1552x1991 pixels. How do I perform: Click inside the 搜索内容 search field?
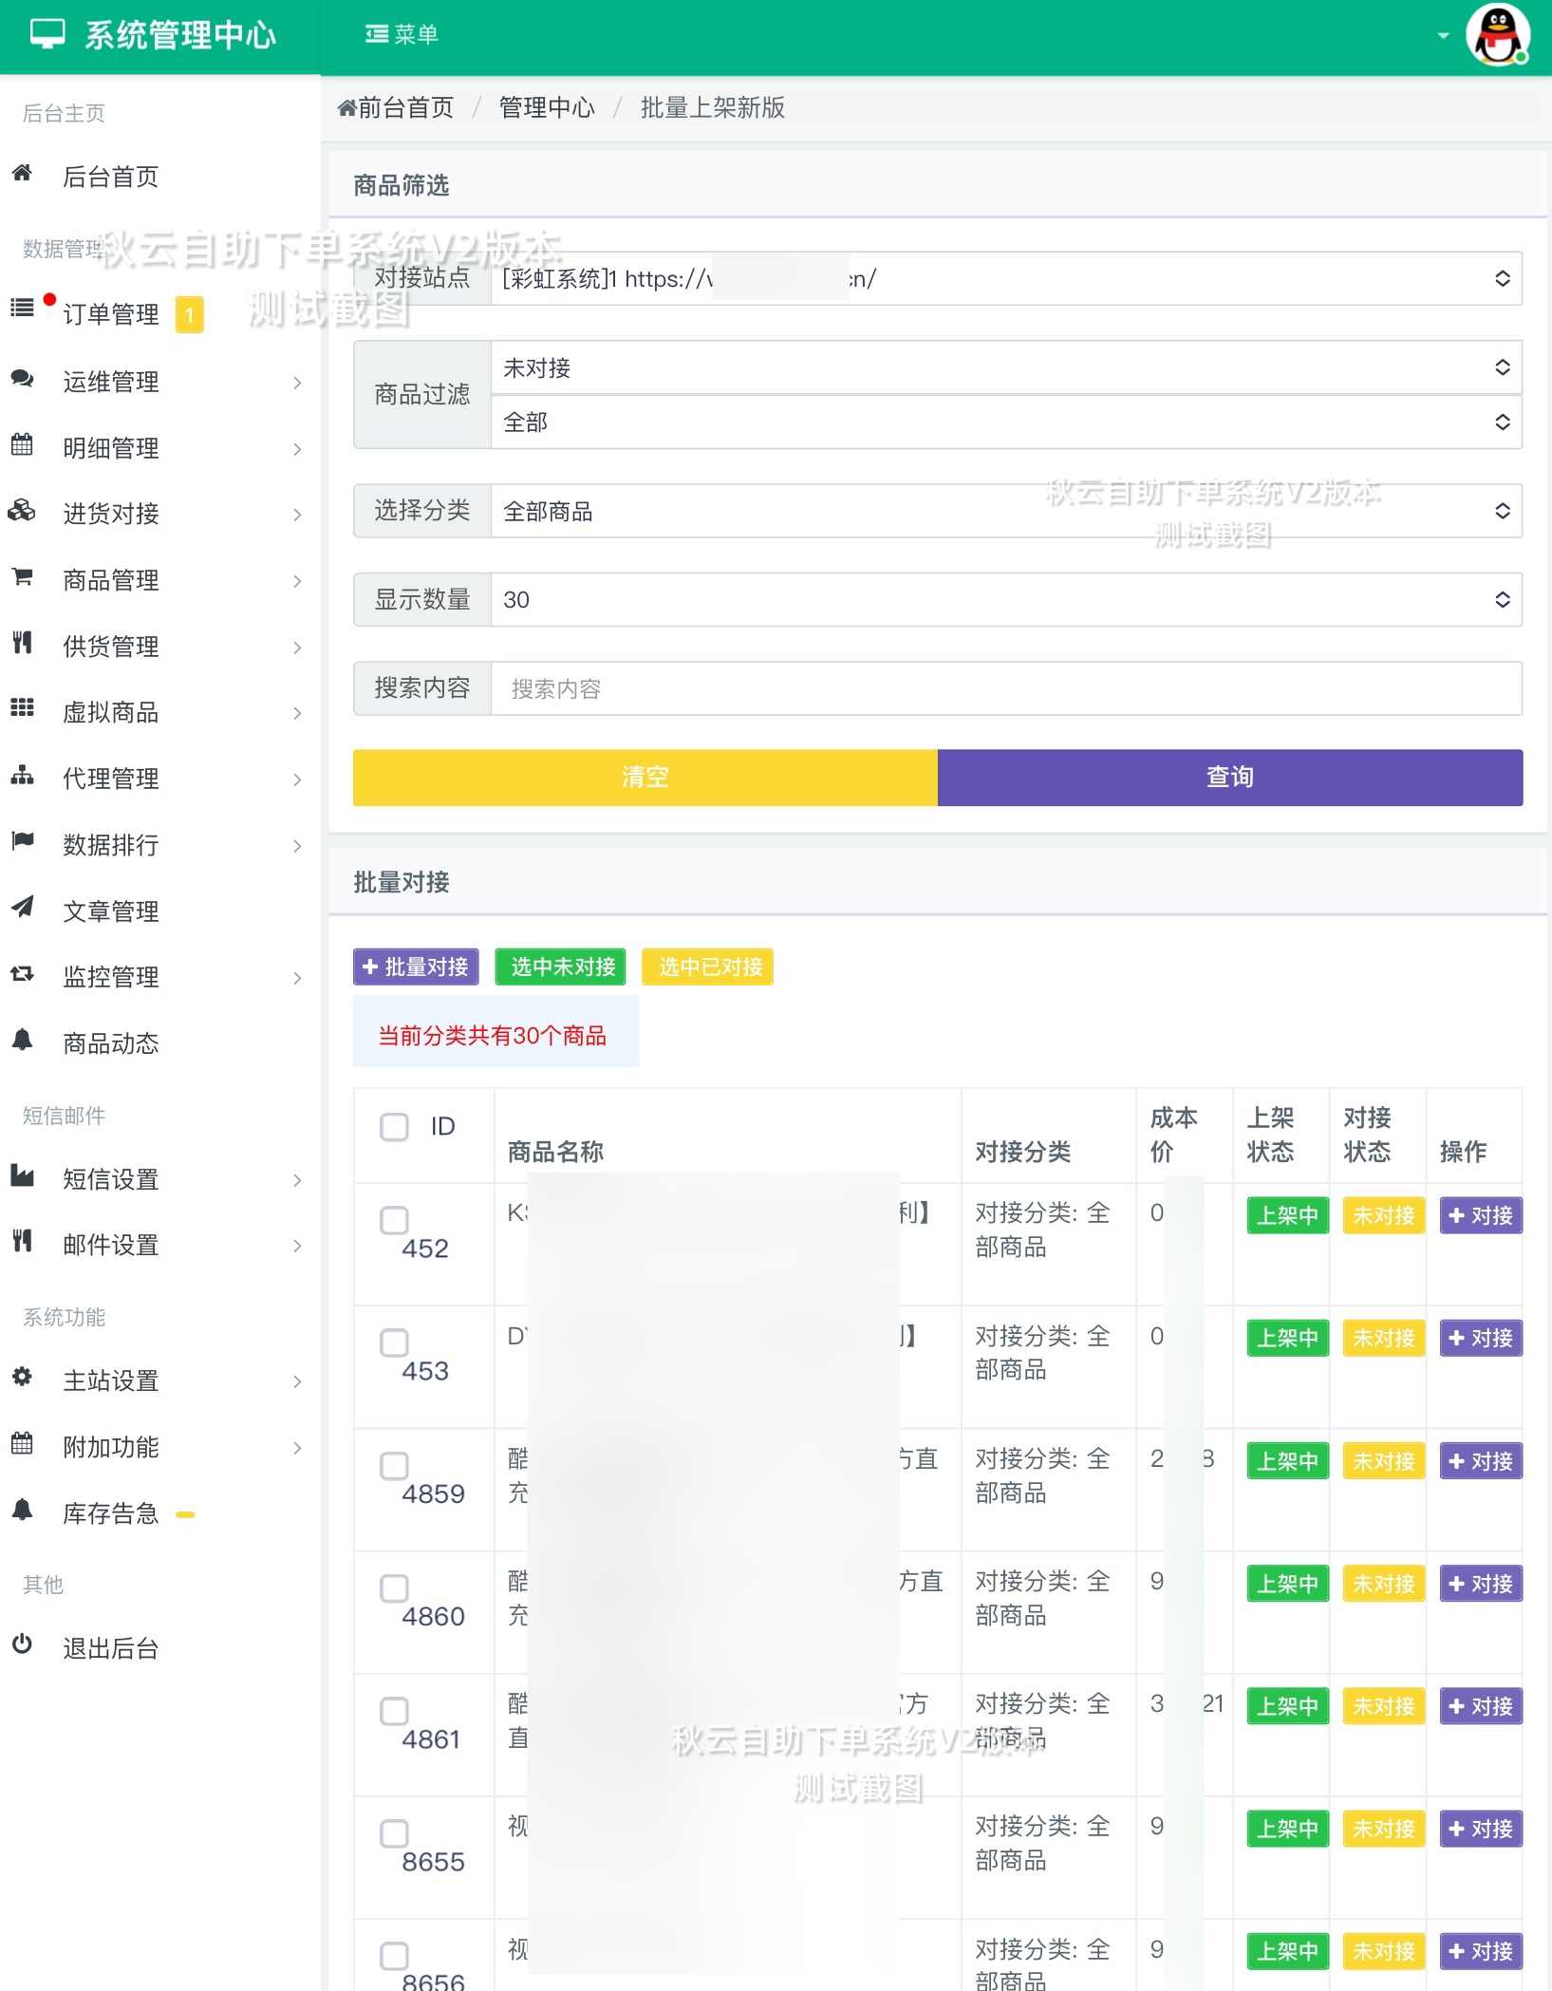coord(998,688)
